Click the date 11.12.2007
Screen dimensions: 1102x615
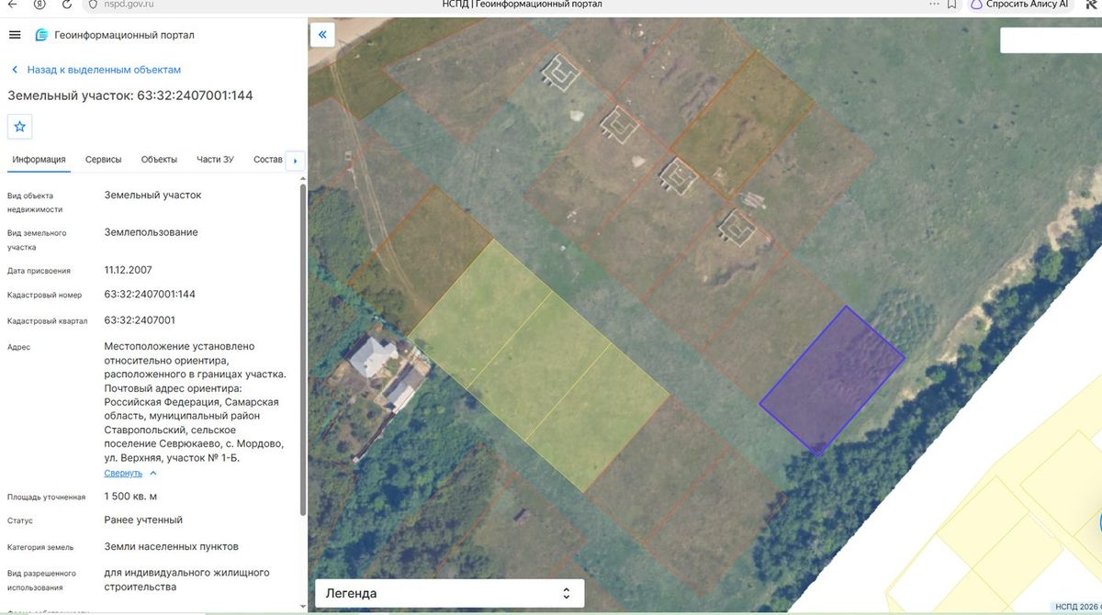click(x=129, y=270)
